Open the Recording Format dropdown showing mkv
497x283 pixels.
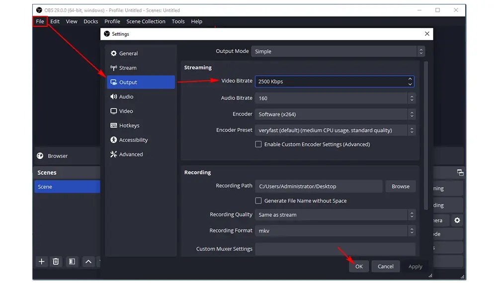[x=335, y=231]
